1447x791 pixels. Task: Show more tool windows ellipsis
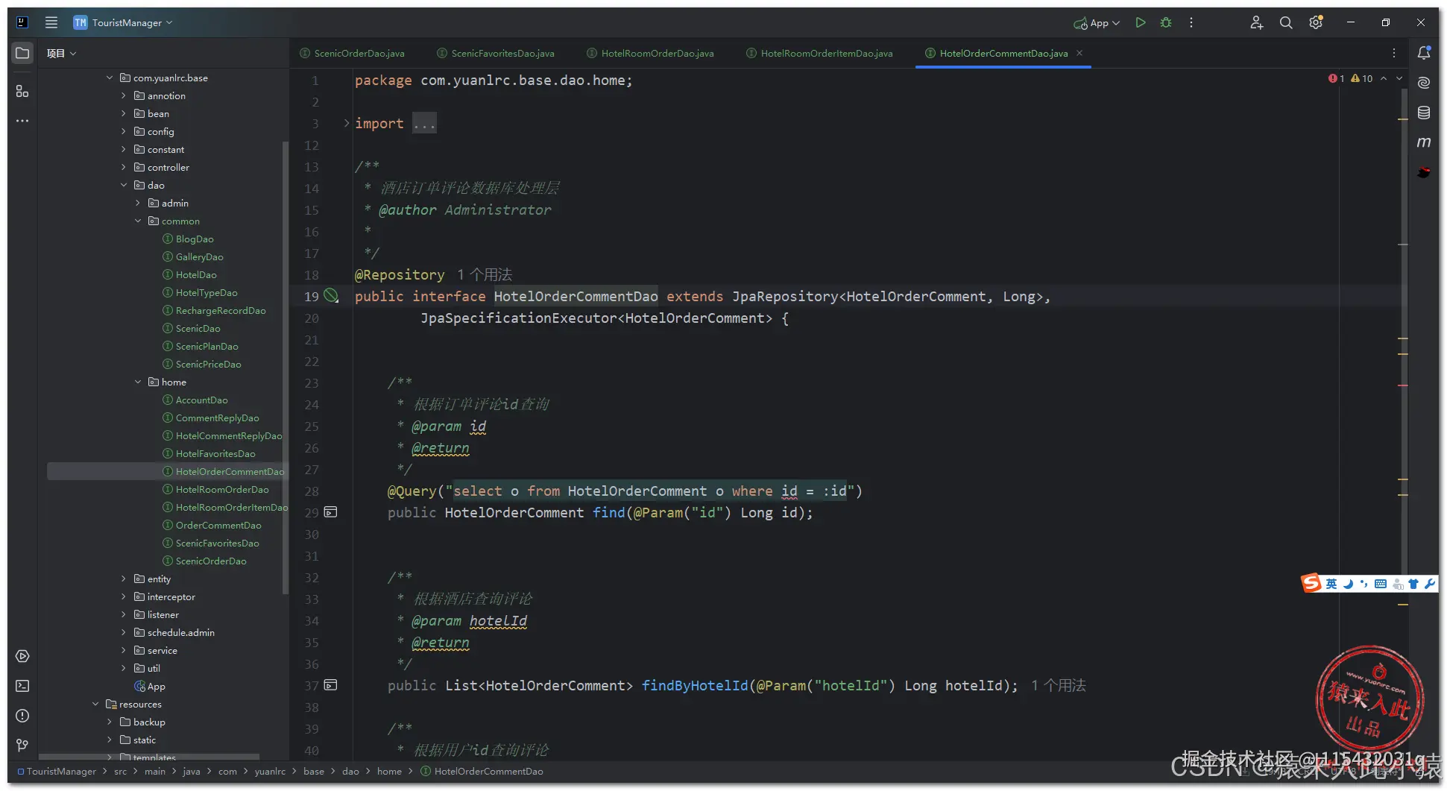(x=22, y=121)
